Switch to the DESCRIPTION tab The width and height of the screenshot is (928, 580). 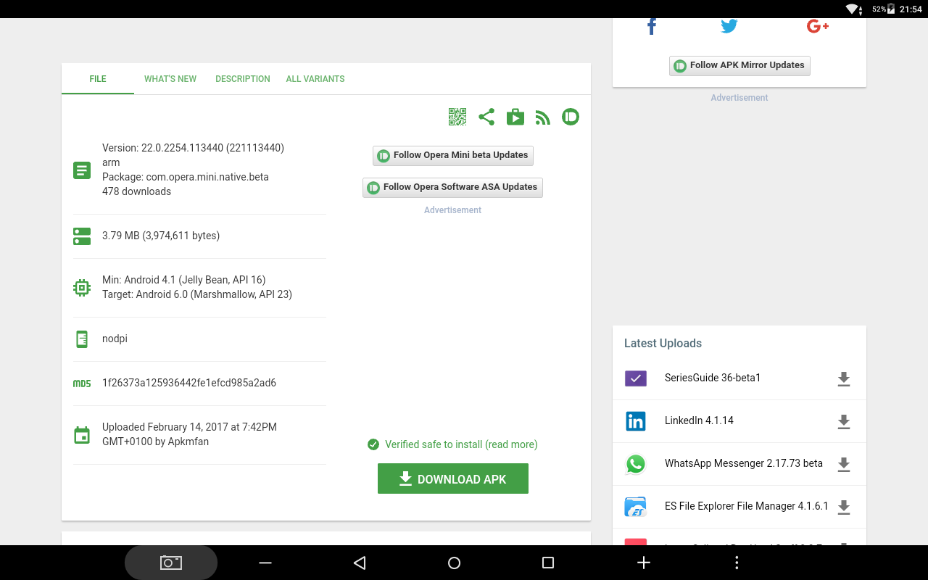pyautogui.click(x=243, y=79)
